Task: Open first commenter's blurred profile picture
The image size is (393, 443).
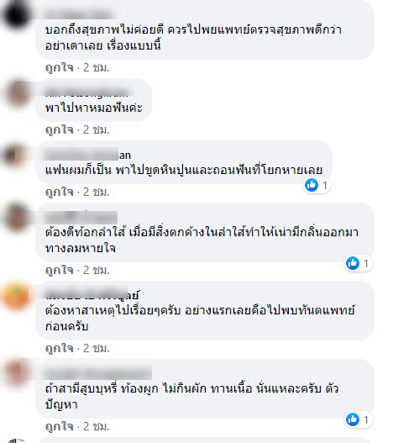Action: point(16,14)
